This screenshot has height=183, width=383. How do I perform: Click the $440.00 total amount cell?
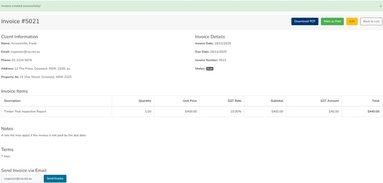373,111
